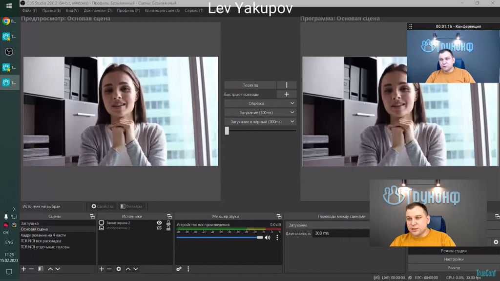Screen dimensions: 500x281
Task: Open the Док-панели (D) menu
Action: [x=98, y=11]
